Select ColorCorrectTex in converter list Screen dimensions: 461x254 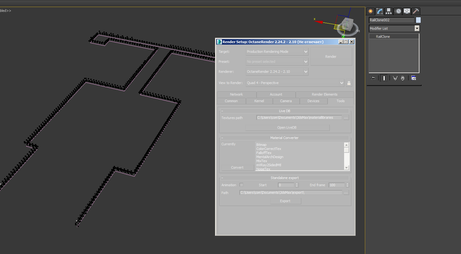pyautogui.click(x=269, y=149)
